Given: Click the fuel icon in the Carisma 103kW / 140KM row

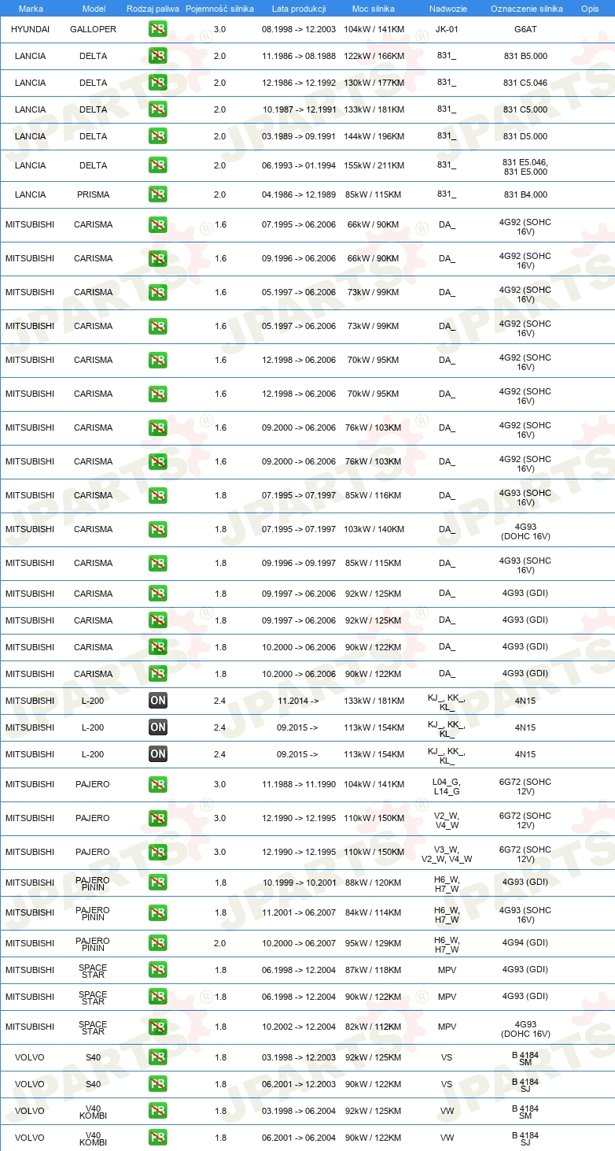Looking at the screenshot, I should click(x=158, y=529).
